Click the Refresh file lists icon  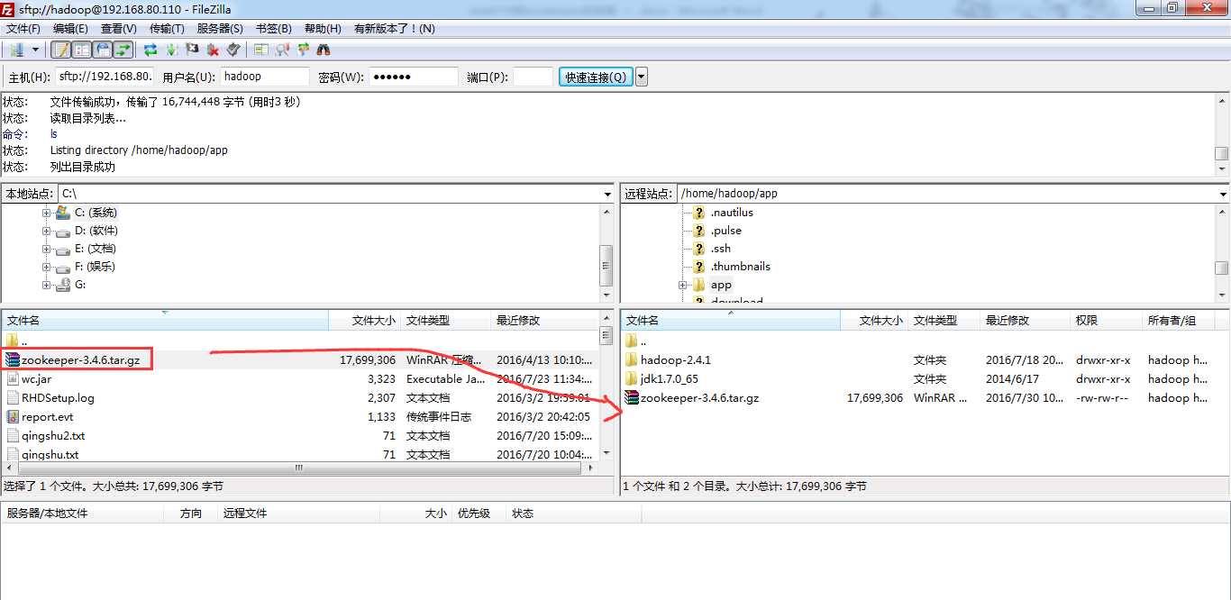(150, 50)
